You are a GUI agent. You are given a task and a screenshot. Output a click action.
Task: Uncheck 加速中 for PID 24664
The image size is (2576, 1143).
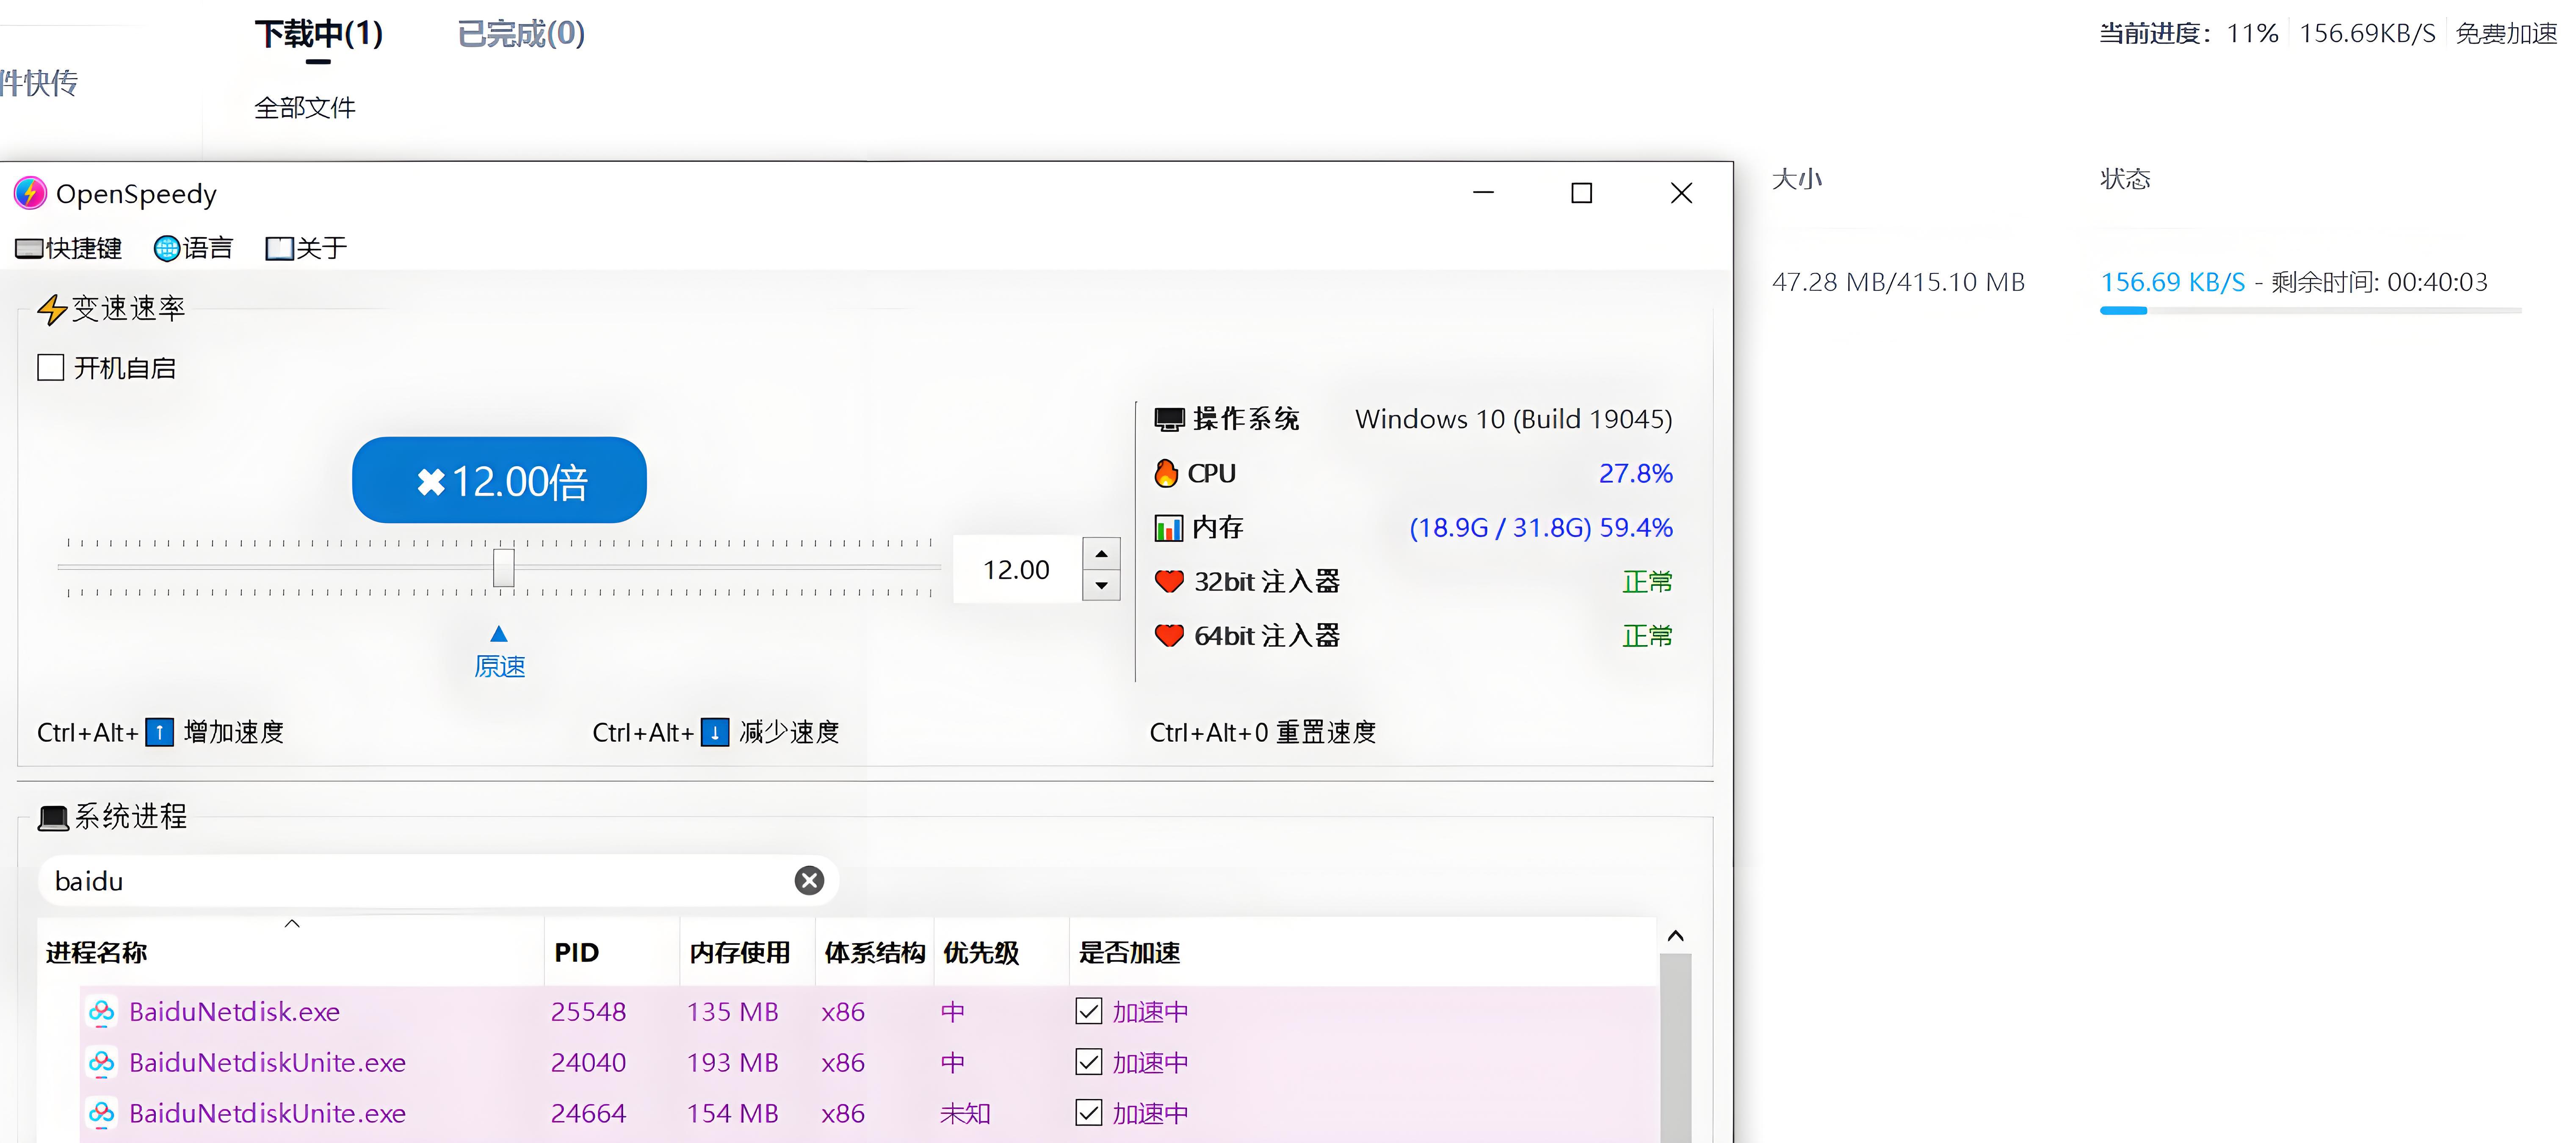pyautogui.click(x=1089, y=1113)
